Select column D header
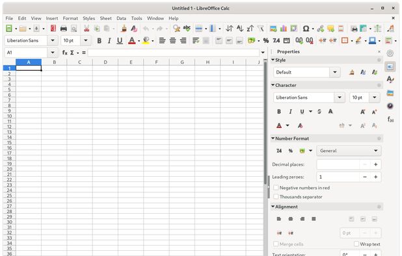This screenshot has height=256, width=402. click(105, 62)
